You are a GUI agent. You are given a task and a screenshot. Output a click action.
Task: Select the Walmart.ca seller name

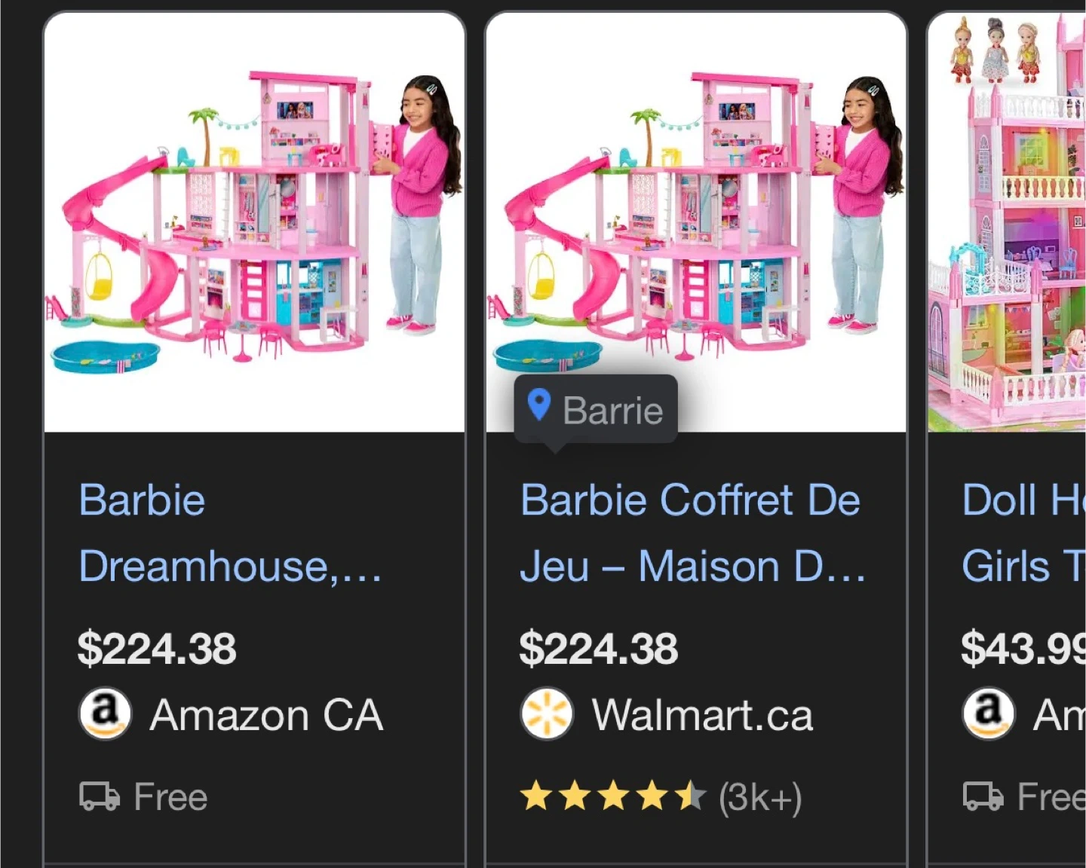pos(702,715)
